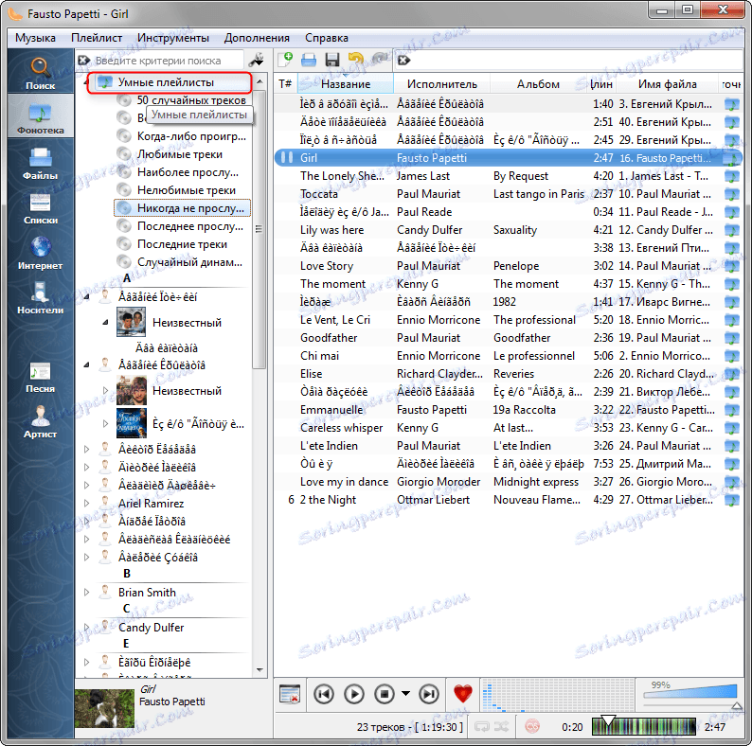Screen dimensions: 752x746
Task: Select the Lily was here track row
Action: 509,230
